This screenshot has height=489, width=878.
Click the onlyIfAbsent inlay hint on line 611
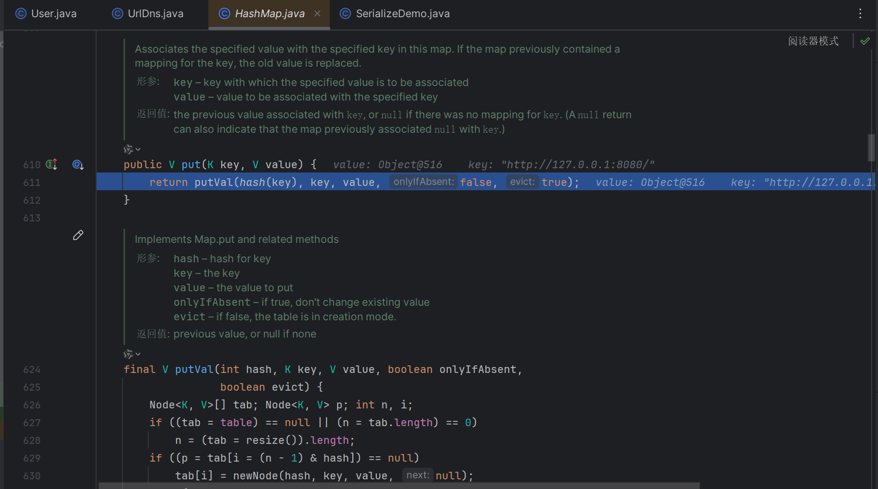point(423,182)
